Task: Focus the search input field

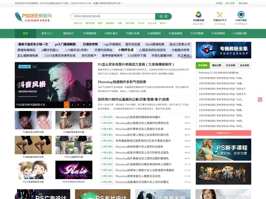Action: coord(113,17)
